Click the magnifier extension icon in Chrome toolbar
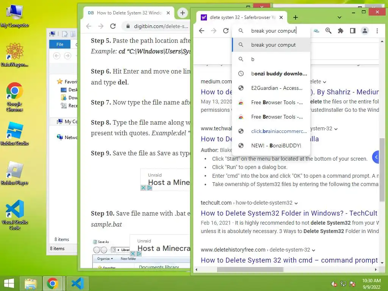The image size is (388, 291). [329, 31]
